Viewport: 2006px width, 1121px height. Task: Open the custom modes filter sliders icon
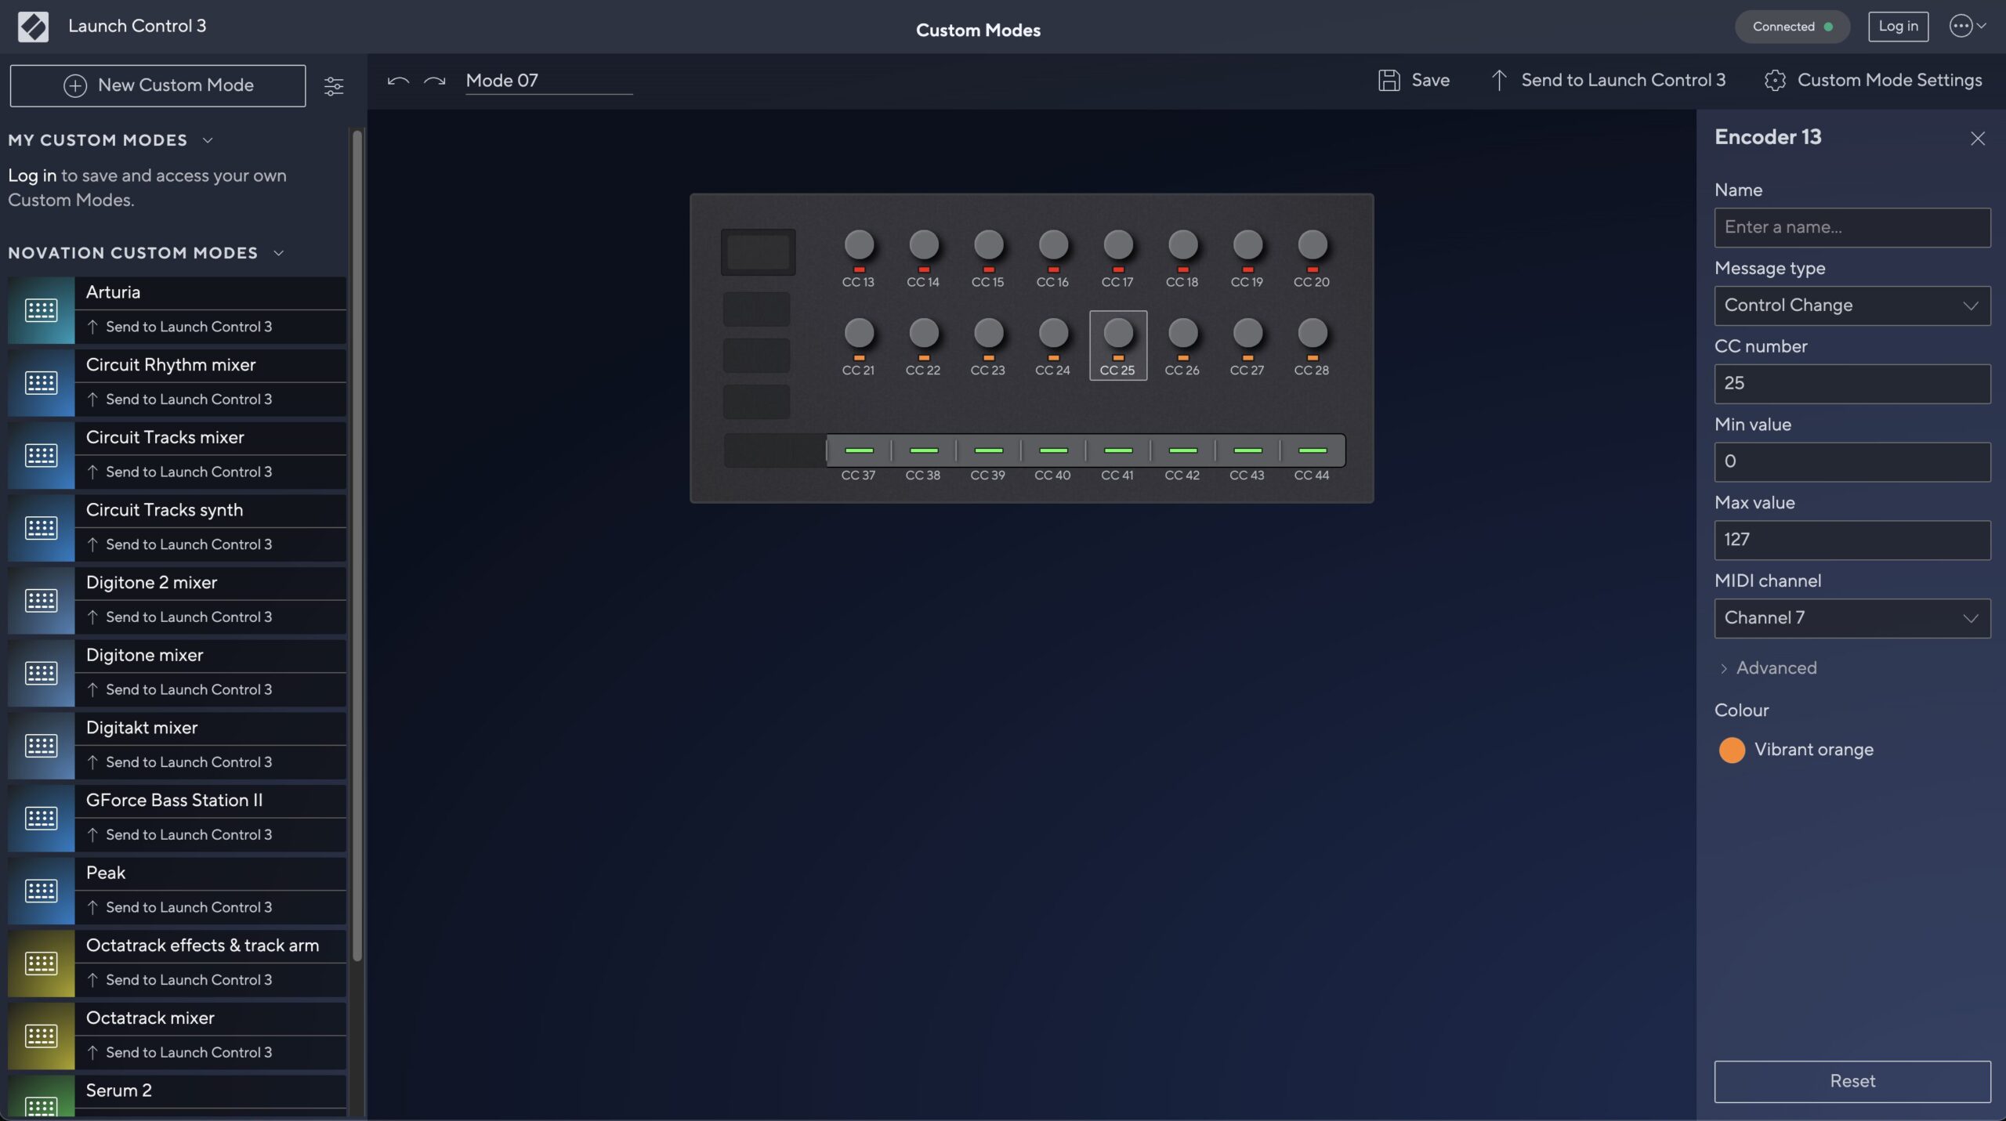pos(334,86)
